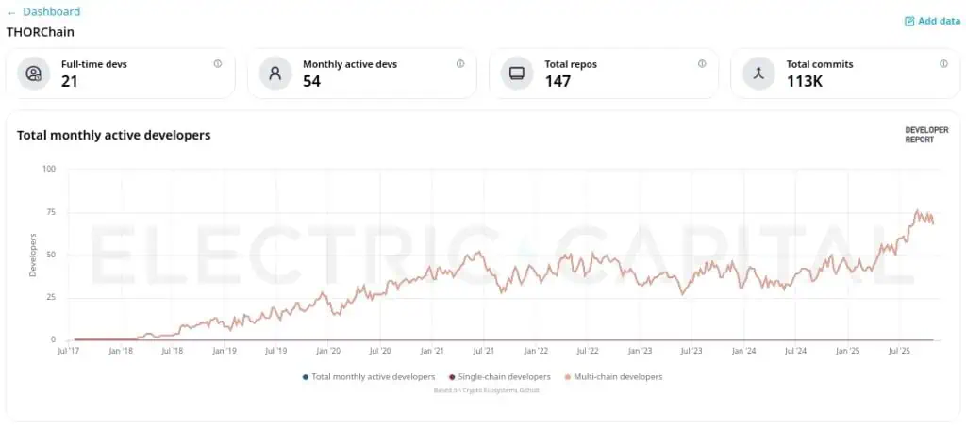Click the Jan '21 label on the x-axis
The width and height of the screenshot is (966, 429).
pos(432,351)
